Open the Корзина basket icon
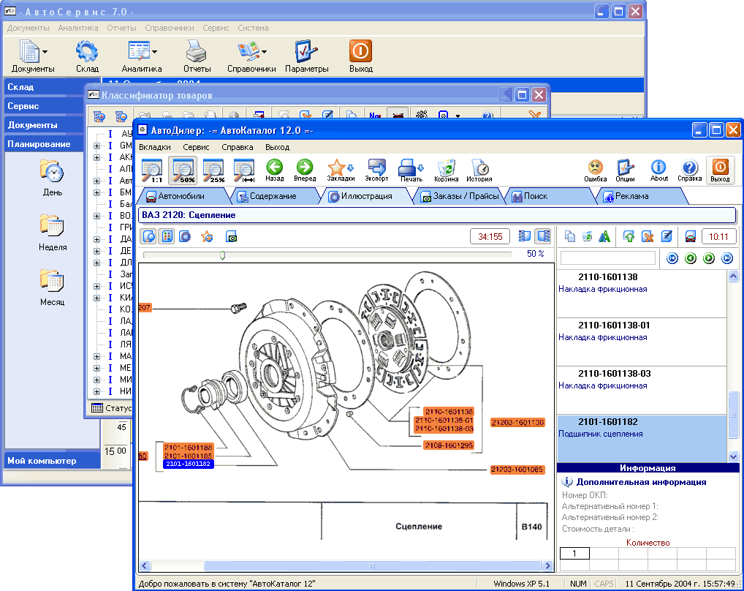744x591 pixels. 446,168
